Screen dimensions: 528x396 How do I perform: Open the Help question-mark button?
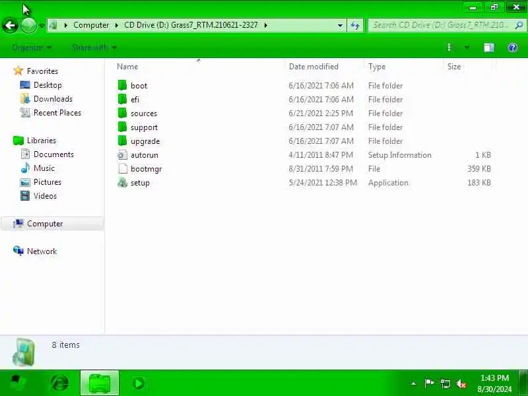pos(513,48)
